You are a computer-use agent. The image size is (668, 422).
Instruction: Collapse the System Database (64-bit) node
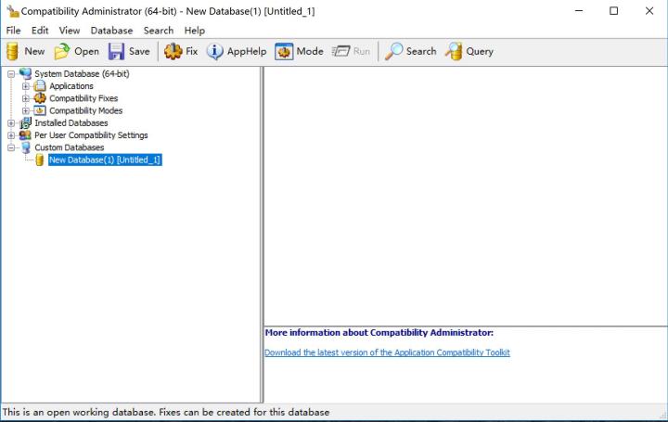coord(11,74)
